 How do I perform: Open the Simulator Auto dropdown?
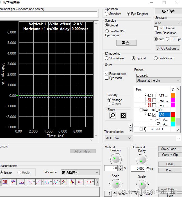tap(167, 23)
